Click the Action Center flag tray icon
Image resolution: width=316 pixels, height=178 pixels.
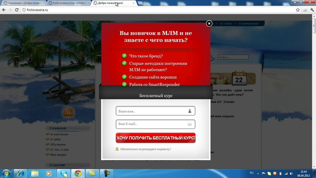[x=263, y=174]
